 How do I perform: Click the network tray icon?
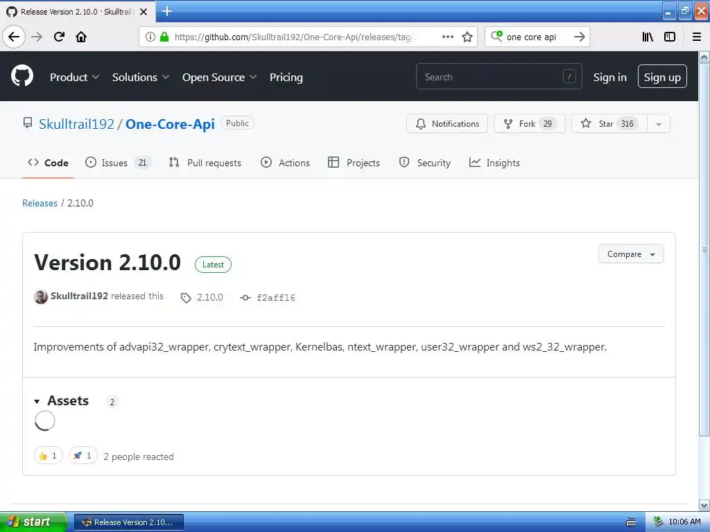(x=659, y=522)
